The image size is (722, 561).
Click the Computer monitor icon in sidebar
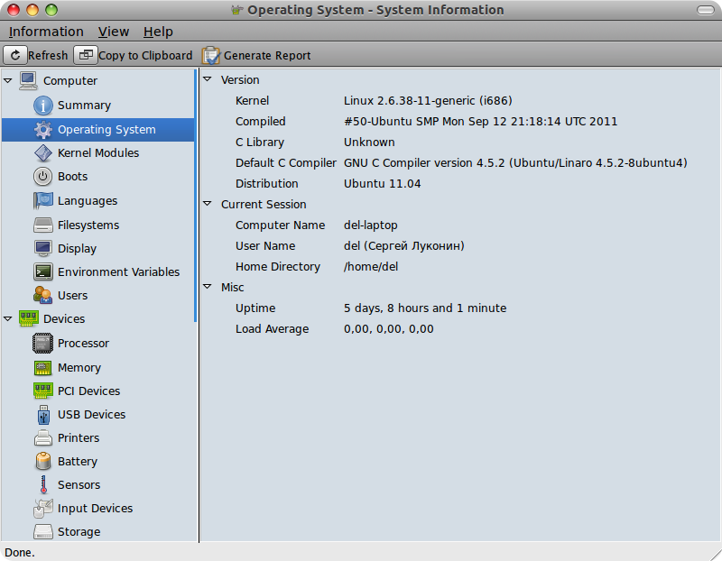coord(28,80)
